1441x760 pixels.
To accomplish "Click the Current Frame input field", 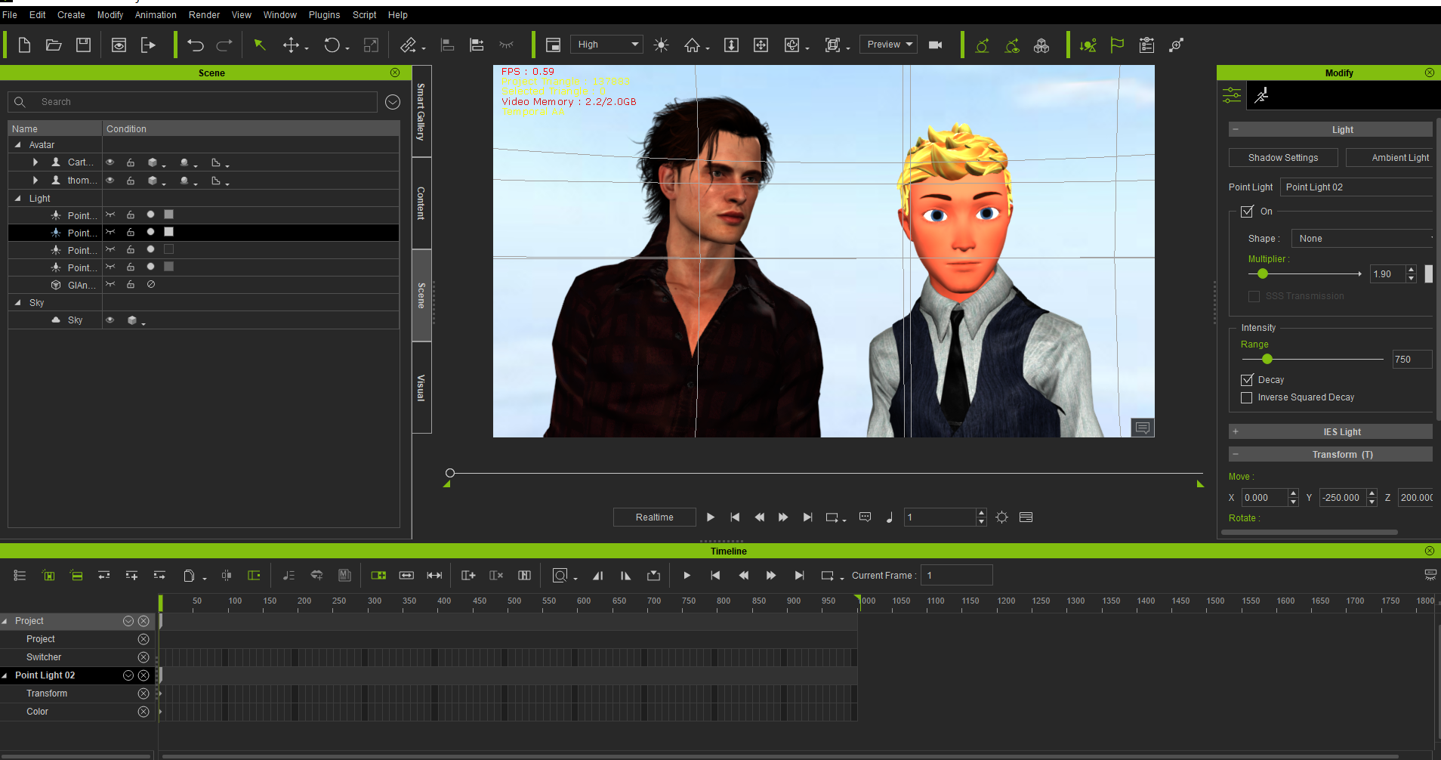I will [x=957, y=576].
